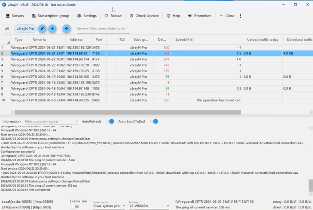Click the Local socks:10808 status text
Screen dimensions: 313x210
(x=27, y=202)
